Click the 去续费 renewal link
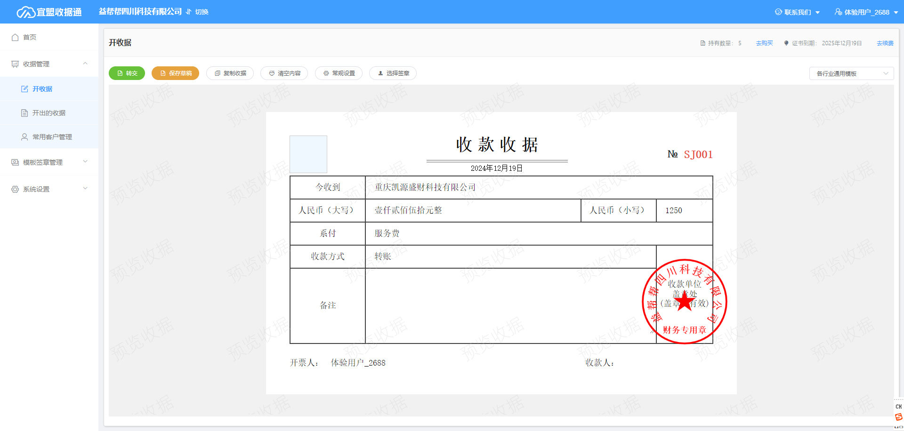 pos(885,43)
